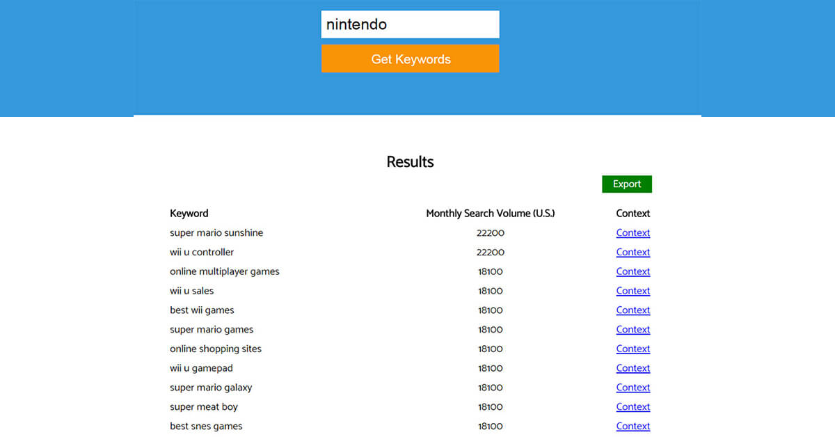Viewport: 835px width, 437px height.
Task: Open Context link for super mario games
Action: 633,330
